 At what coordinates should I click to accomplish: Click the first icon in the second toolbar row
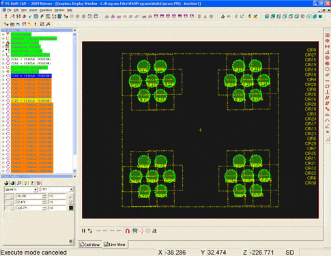click(x=6, y=24)
